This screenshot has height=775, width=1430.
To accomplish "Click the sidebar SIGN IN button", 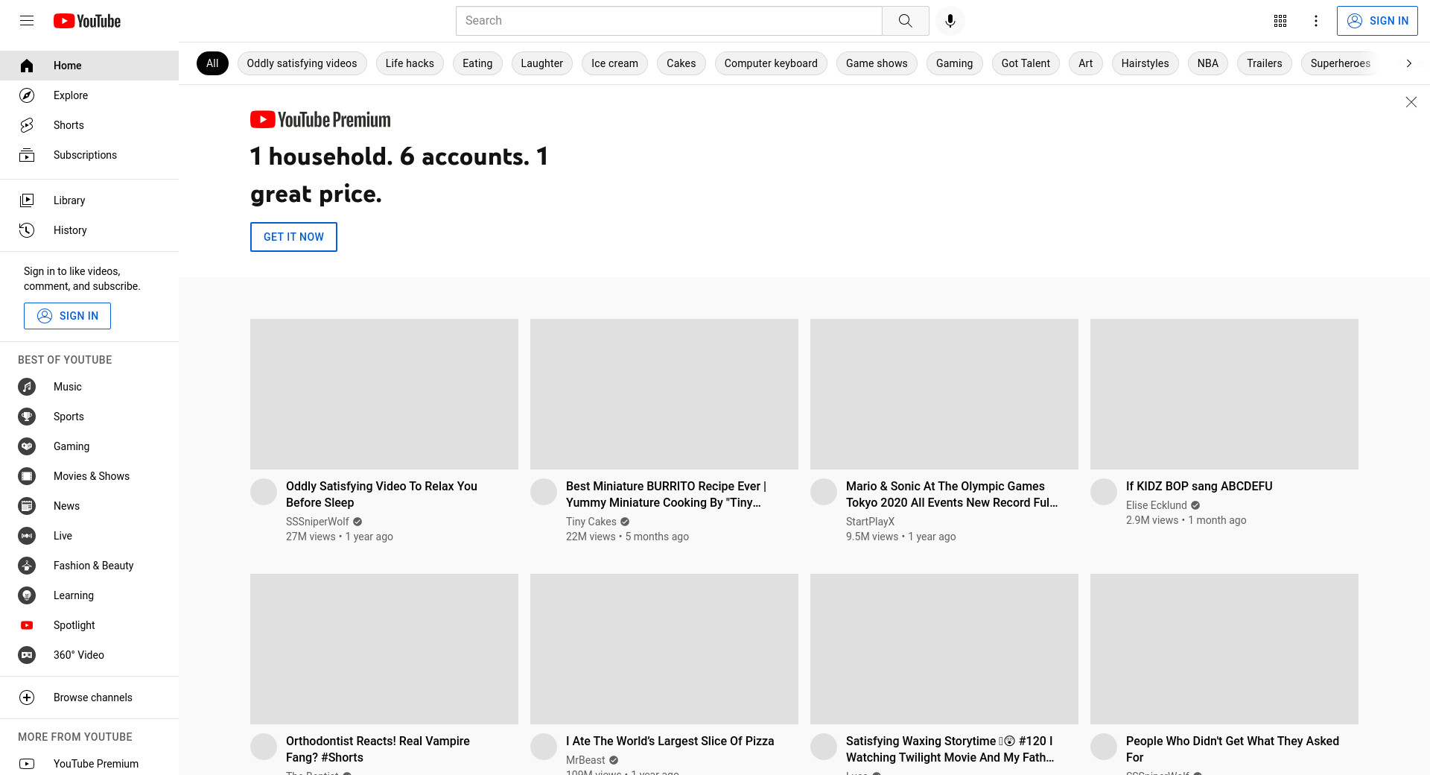I will click(67, 316).
